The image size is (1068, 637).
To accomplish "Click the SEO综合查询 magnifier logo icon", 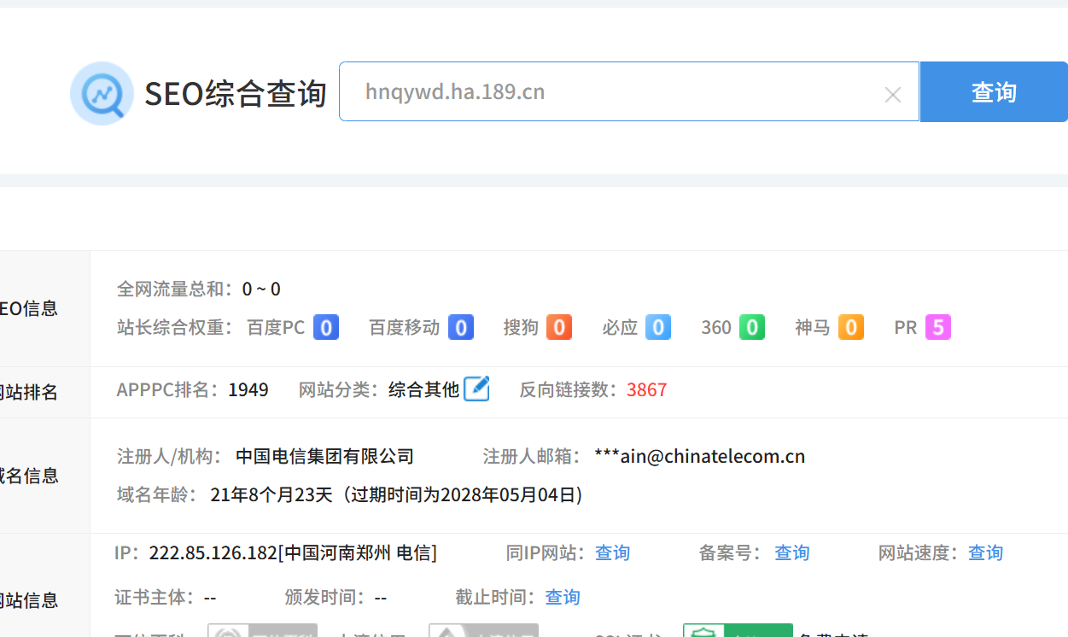I will click(x=102, y=93).
